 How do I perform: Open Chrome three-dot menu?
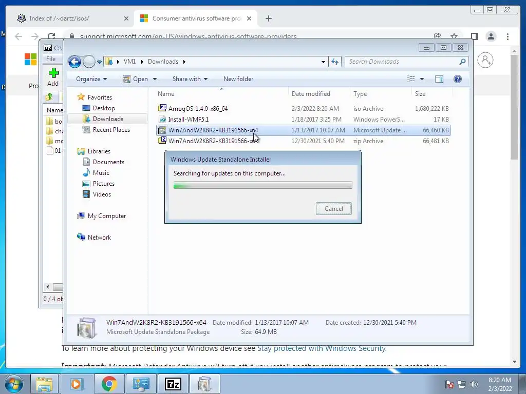tap(508, 36)
